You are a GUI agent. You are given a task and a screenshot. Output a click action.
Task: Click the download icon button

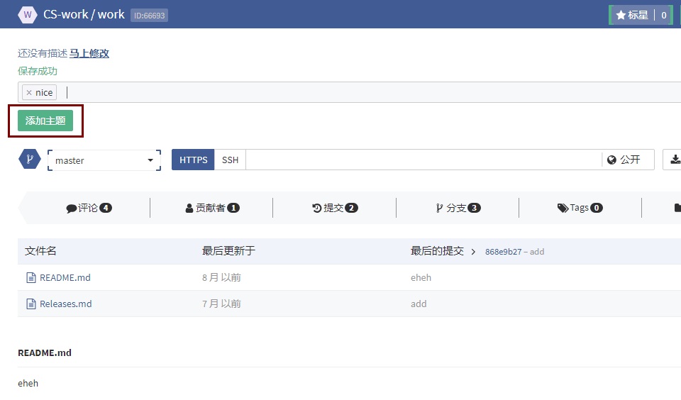673,160
